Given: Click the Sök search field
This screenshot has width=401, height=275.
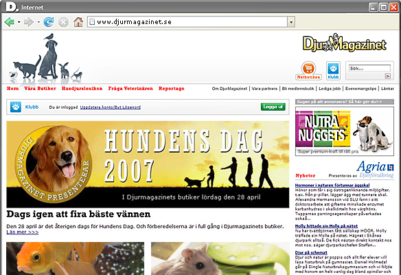Looking at the screenshot, I should [370, 68].
